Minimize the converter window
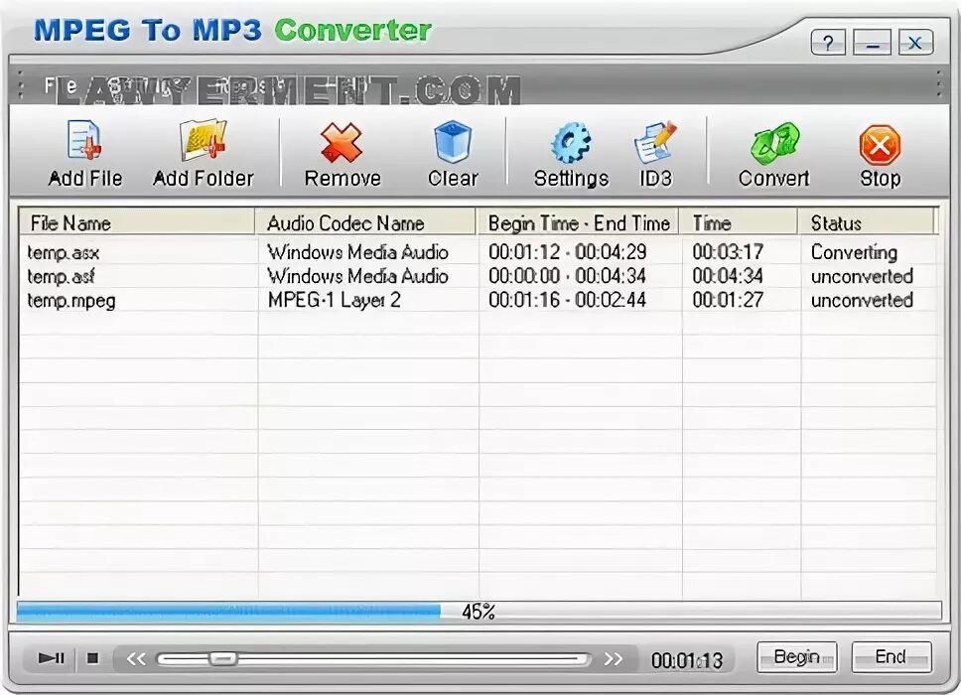The height and width of the screenshot is (695, 961). coord(872,43)
